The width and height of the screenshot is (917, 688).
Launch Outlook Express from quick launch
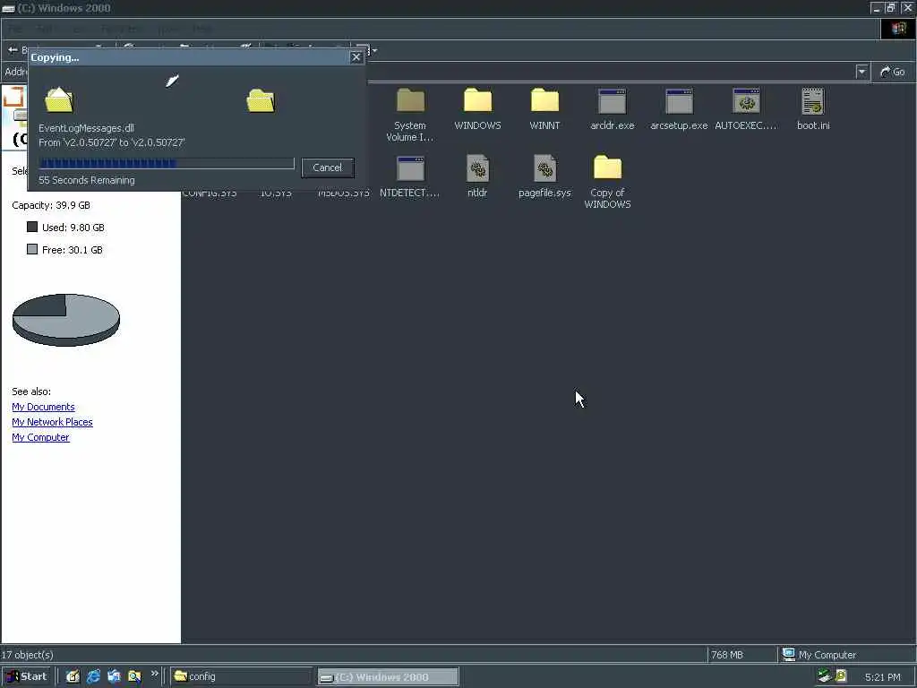click(114, 676)
